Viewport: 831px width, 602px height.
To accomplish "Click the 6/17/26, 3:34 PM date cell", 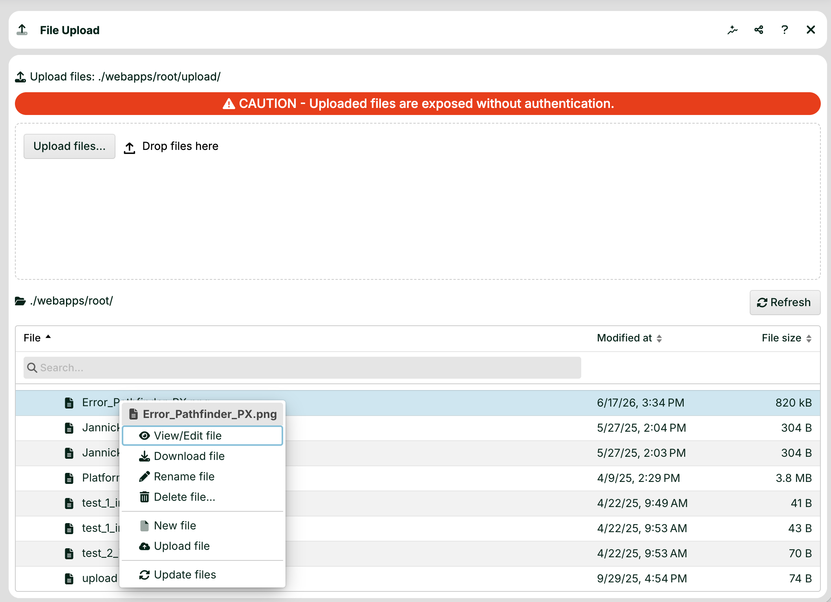I will point(641,403).
